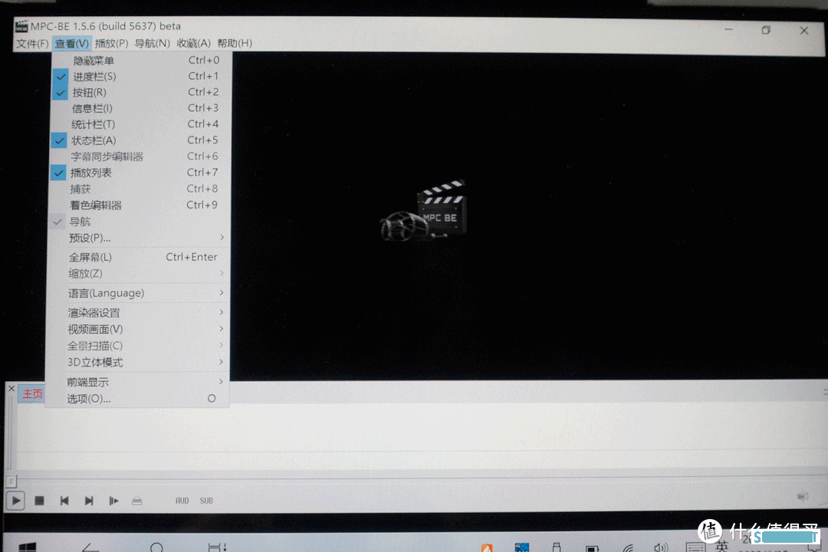Select 全屏幕(L) menu entry

click(139, 258)
